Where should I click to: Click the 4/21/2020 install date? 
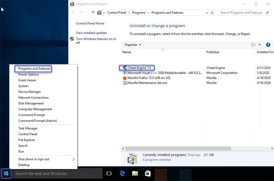click(264, 68)
